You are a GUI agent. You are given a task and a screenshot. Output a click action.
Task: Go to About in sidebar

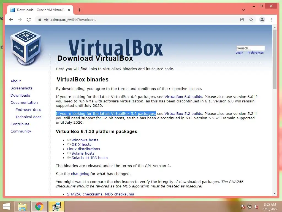16,81
